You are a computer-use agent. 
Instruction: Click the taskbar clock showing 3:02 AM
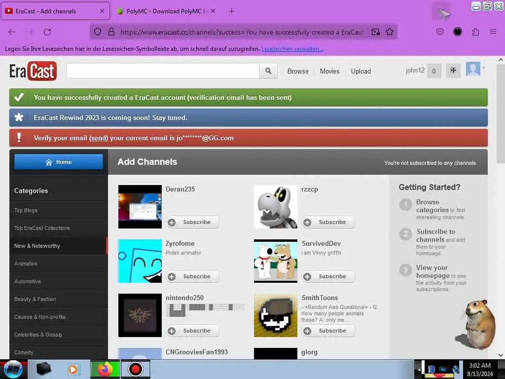click(x=480, y=370)
